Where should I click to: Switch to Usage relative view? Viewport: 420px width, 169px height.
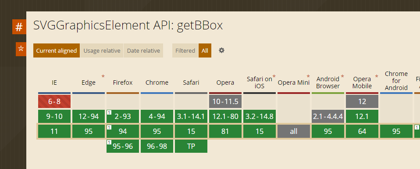pyautogui.click(x=102, y=50)
